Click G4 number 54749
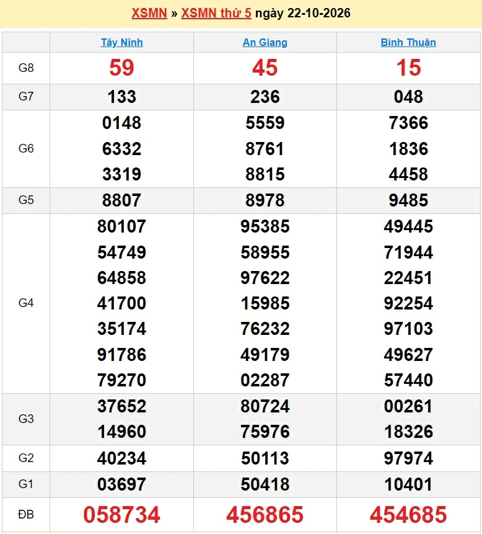 pyautogui.click(x=122, y=252)
